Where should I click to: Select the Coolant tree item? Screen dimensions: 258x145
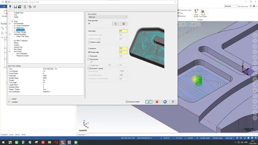coord(16,45)
